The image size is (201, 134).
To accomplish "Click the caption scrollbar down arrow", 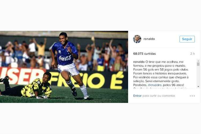I will [x=198, y=87].
